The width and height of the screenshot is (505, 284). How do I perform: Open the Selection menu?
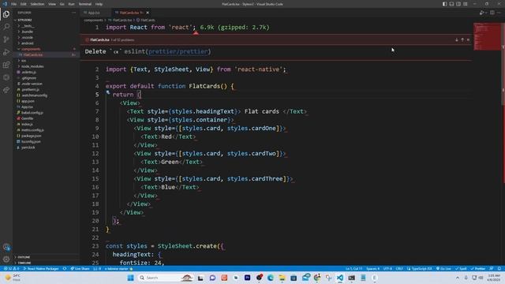pos(37,4)
